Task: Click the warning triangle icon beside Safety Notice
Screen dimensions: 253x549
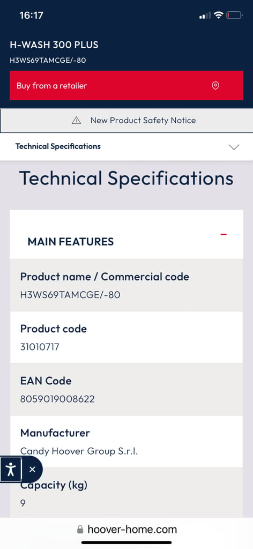Action: point(76,121)
